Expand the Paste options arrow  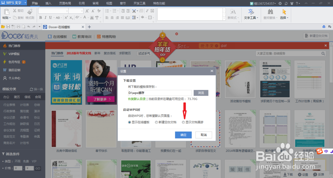[10, 18]
